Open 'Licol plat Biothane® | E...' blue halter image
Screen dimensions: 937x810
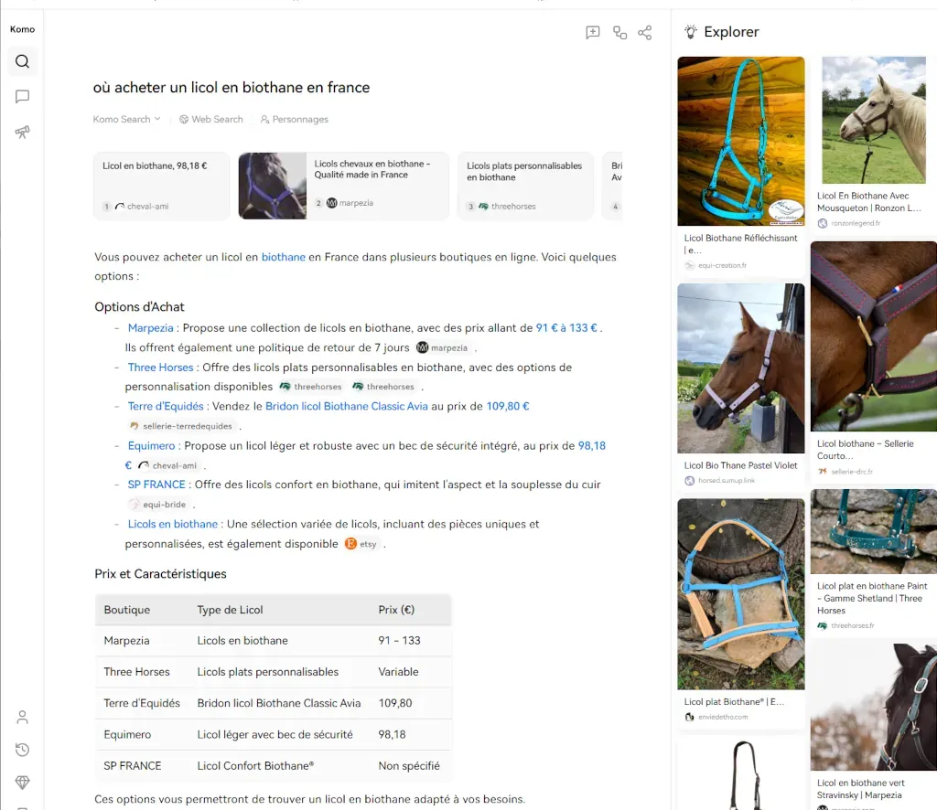pyautogui.click(x=741, y=594)
